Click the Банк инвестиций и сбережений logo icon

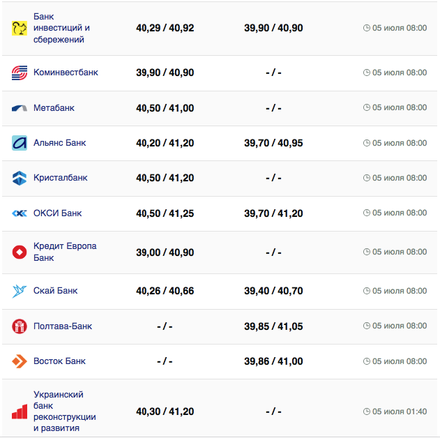(20, 28)
